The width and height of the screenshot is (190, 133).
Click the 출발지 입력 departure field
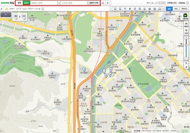(x=44, y=3)
